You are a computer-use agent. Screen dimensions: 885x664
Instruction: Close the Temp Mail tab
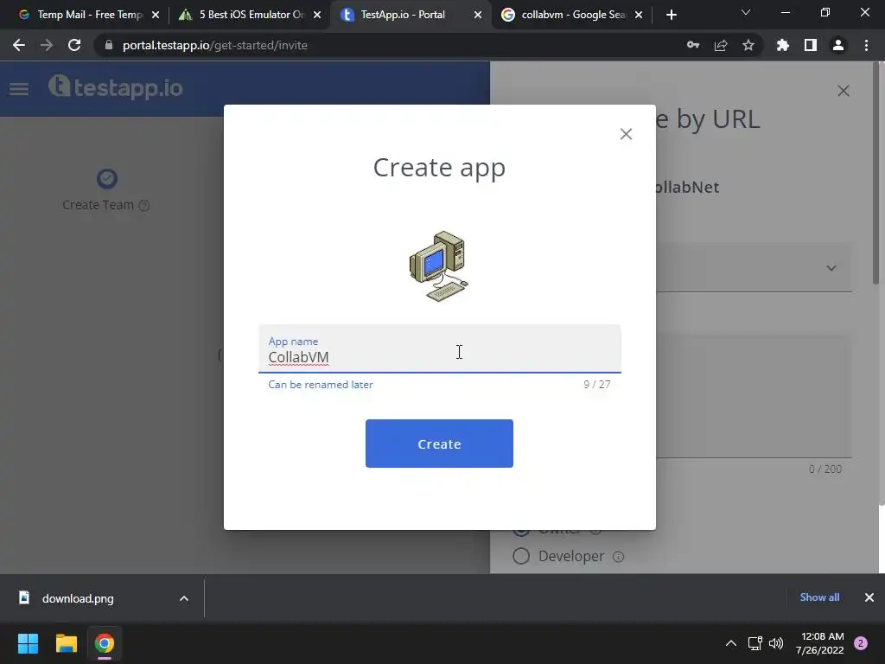click(x=156, y=16)
